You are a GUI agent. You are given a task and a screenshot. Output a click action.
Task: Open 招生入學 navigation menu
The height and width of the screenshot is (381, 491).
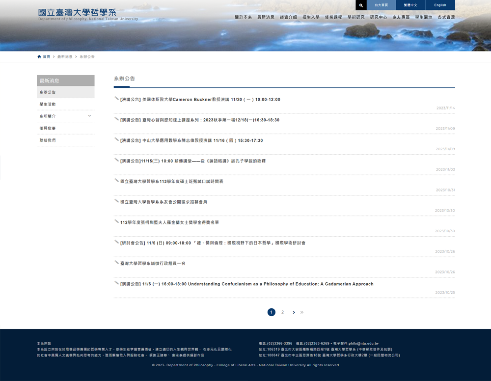point(311,17)
